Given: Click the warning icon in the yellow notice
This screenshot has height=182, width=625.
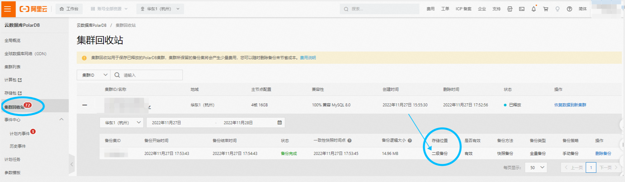Looking at the screenshot, I should [84, 58].
